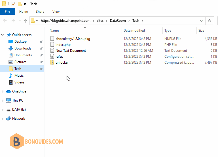The height and width of the screenshot is (157, 218).
Task: Switch to the Share ribbon tab
Action: 40,12
